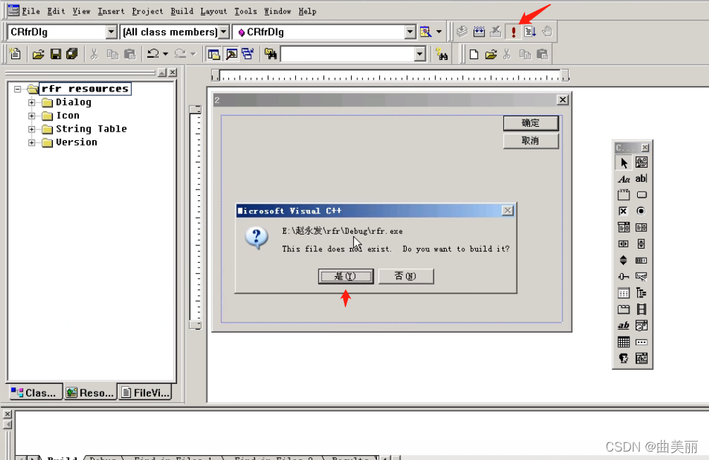Select the pointer Select tool in Controls palette
This screenshot has height=460, width=709.
(x=624, y=163)
